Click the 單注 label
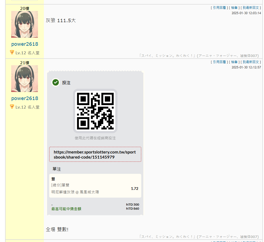 pyautogui.click(x=57, y=169)
